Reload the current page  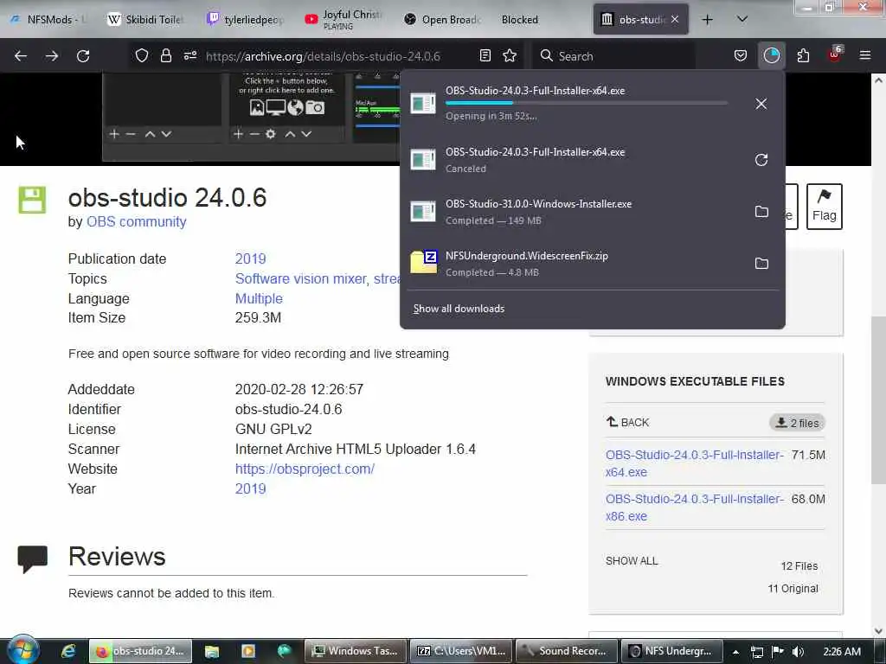83,56
